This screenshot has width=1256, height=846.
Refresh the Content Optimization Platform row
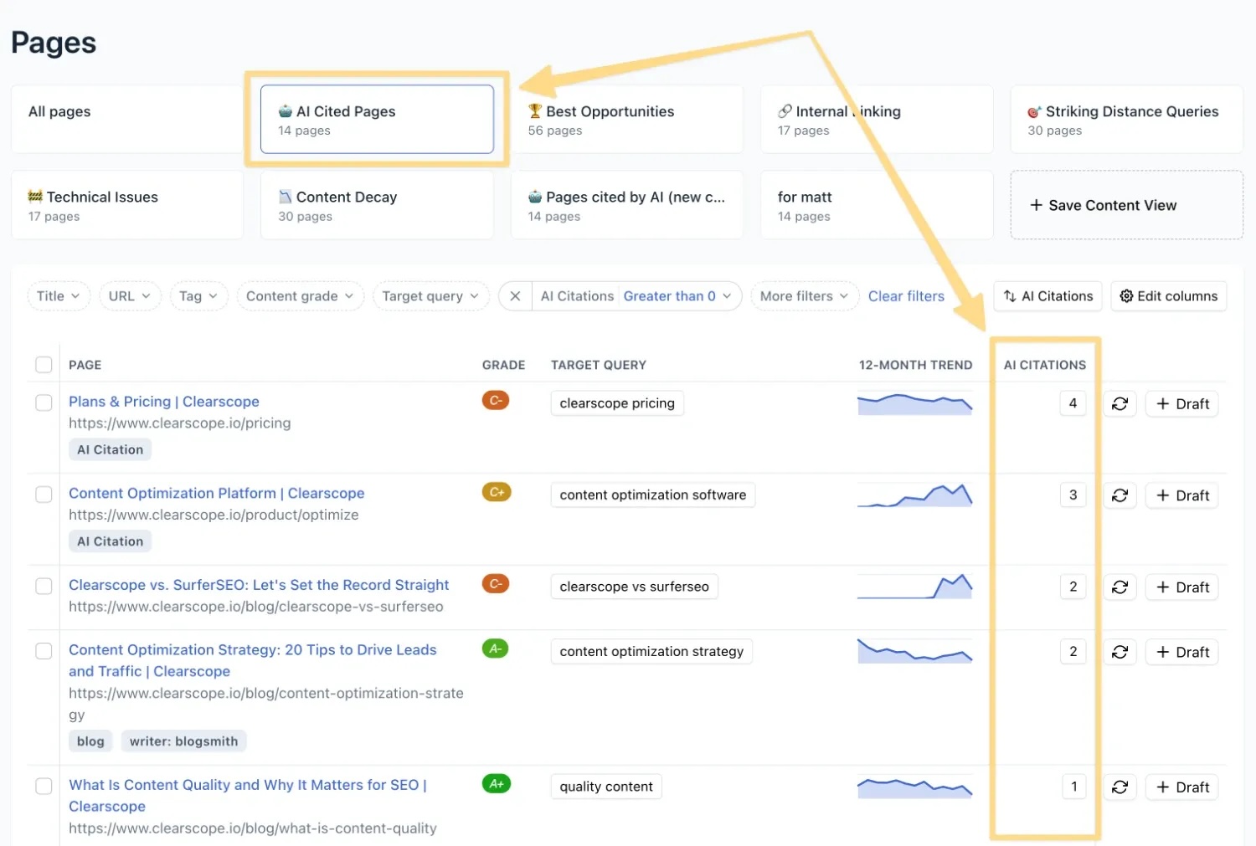[x=1120, y=495]
